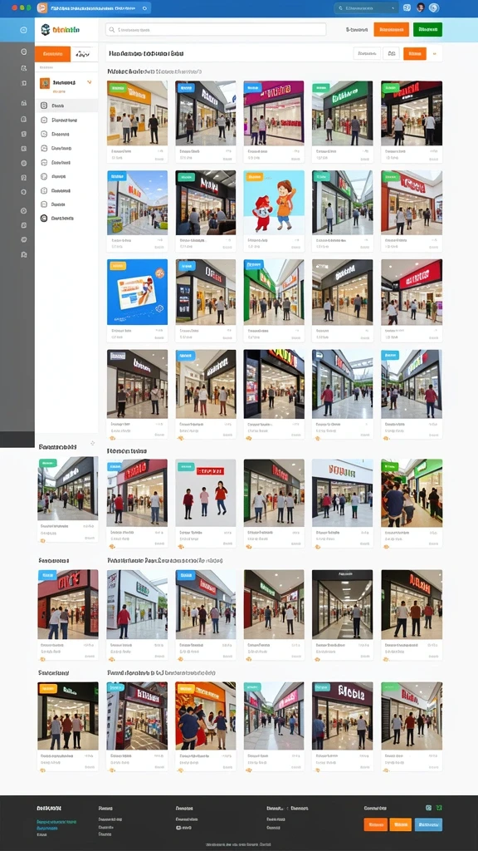This screenshot has width=478, height=851.
Task: Open the blue card illustration thumbnail
Action: click(137, 292)
